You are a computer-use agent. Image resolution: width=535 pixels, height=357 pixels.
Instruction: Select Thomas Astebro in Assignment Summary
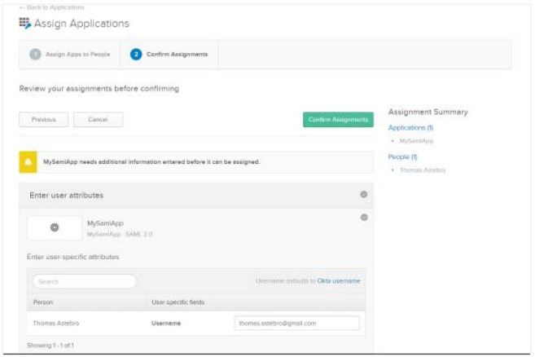(423, 170)
